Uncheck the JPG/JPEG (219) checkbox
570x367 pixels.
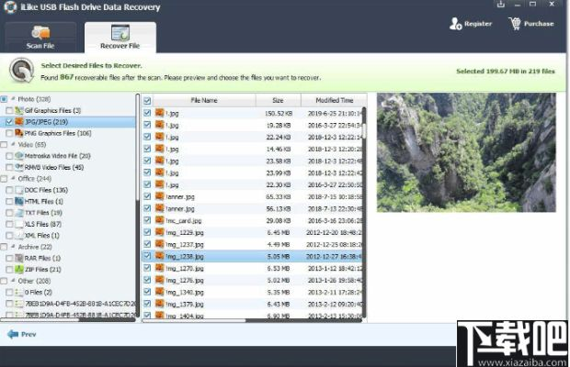[9, 121]
